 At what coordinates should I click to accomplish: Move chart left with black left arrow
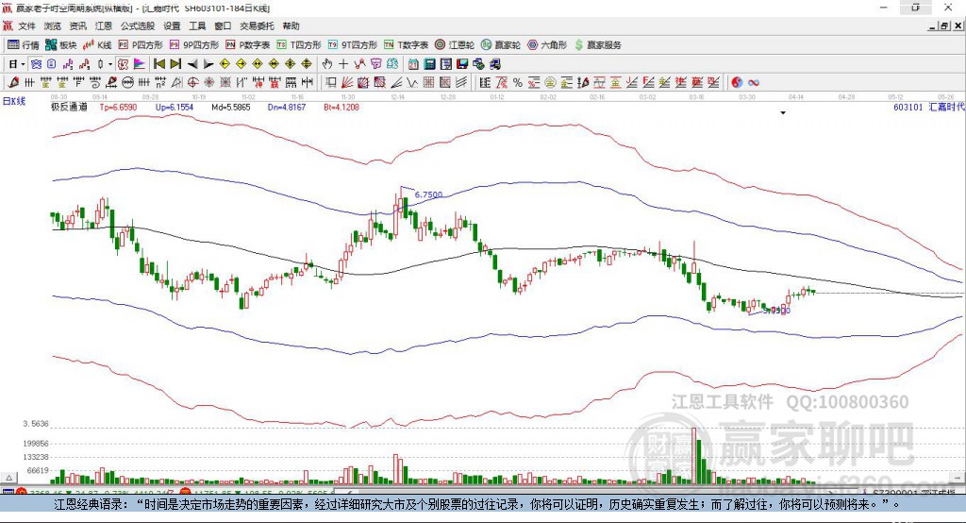pyautogui.click(x=192, y=64)
